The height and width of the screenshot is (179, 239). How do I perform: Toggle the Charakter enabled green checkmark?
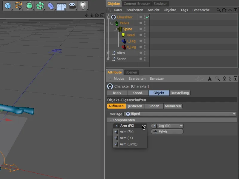tap(148, 17)
